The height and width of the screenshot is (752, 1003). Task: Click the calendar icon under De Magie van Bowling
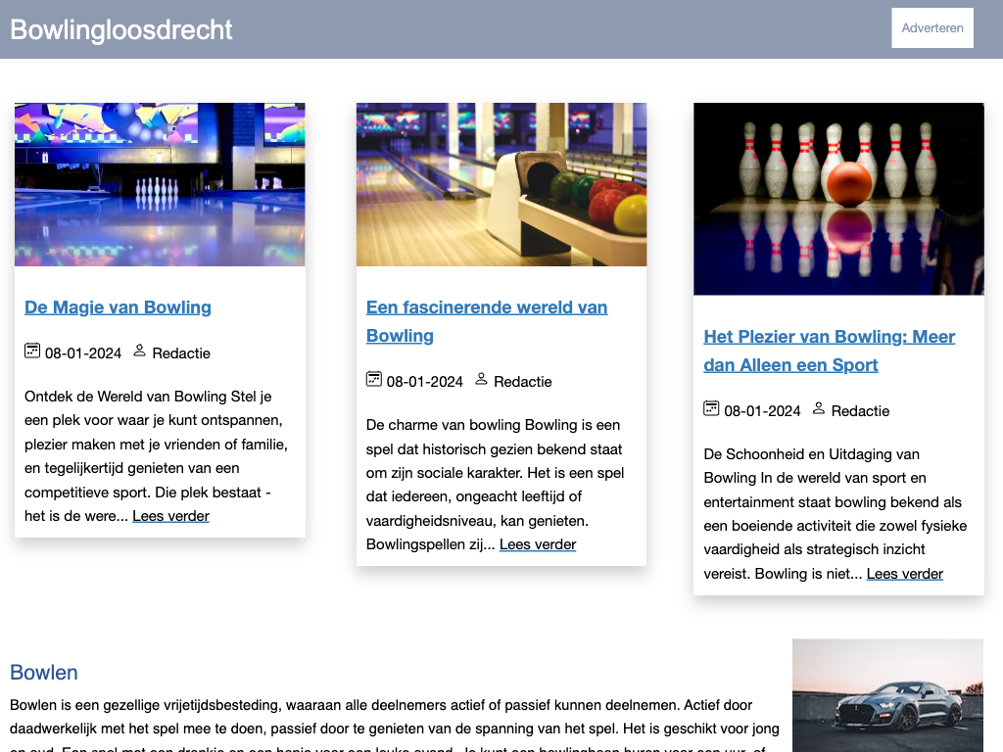[x=32, y=351]
